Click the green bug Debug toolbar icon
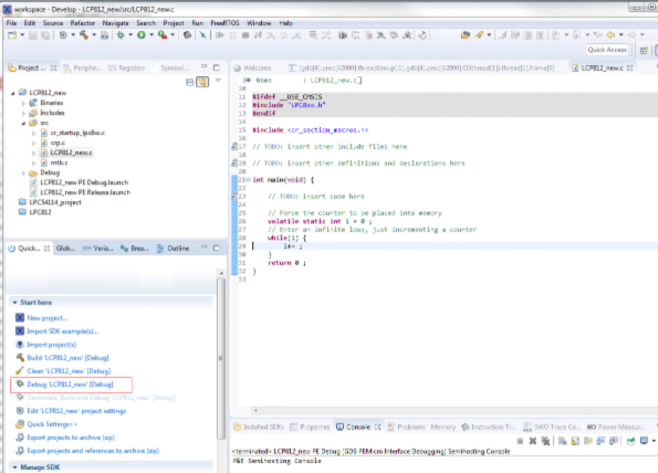The height and width of the screenshot is (473, 658). [121, 35]
